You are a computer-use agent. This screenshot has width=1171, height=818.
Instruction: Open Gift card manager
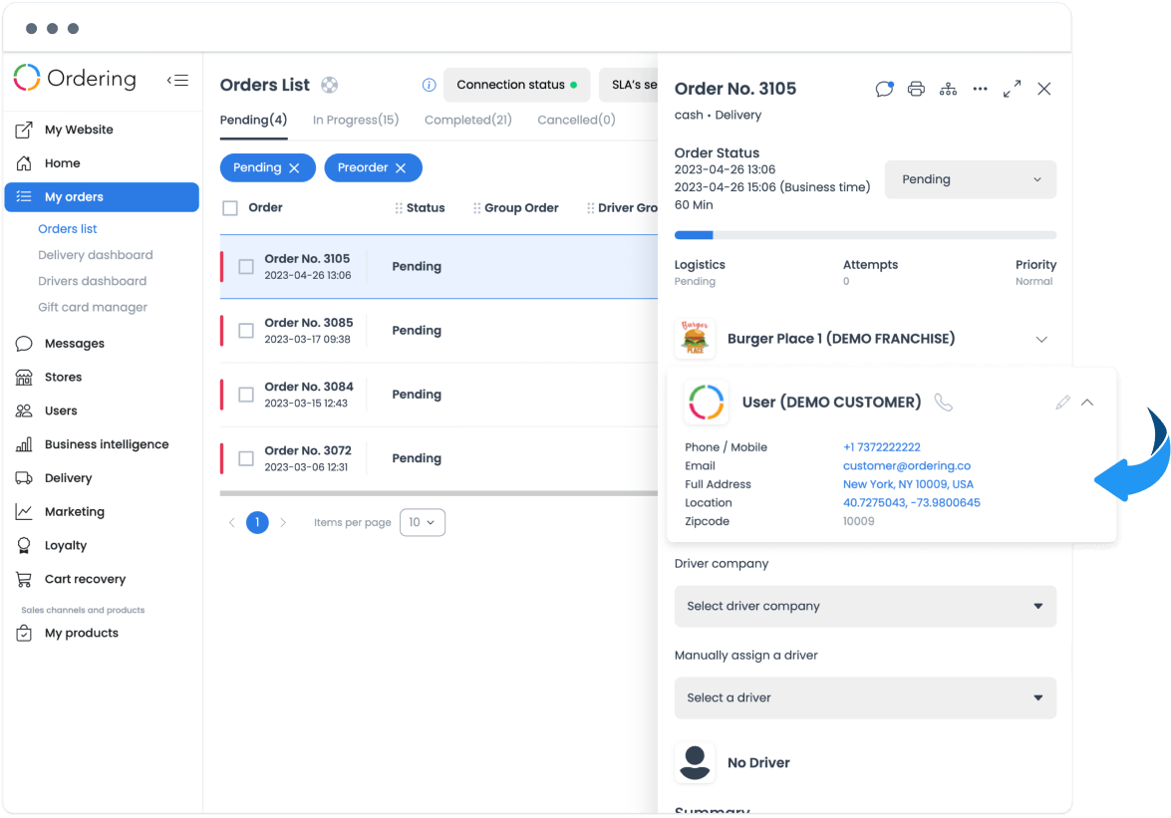click(x=93, y=308)
